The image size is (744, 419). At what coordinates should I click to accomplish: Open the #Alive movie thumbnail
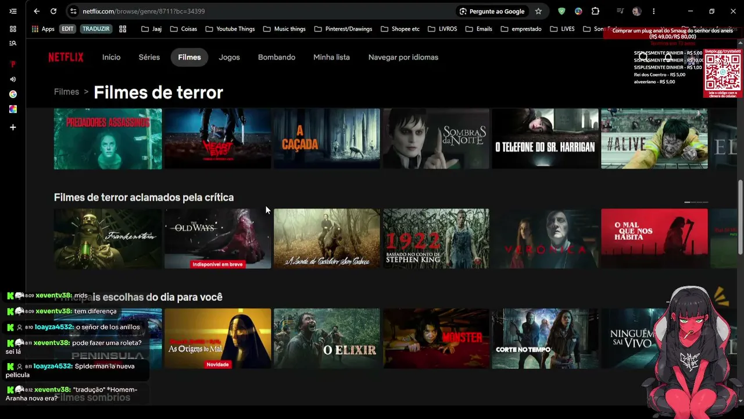(654, 139)
